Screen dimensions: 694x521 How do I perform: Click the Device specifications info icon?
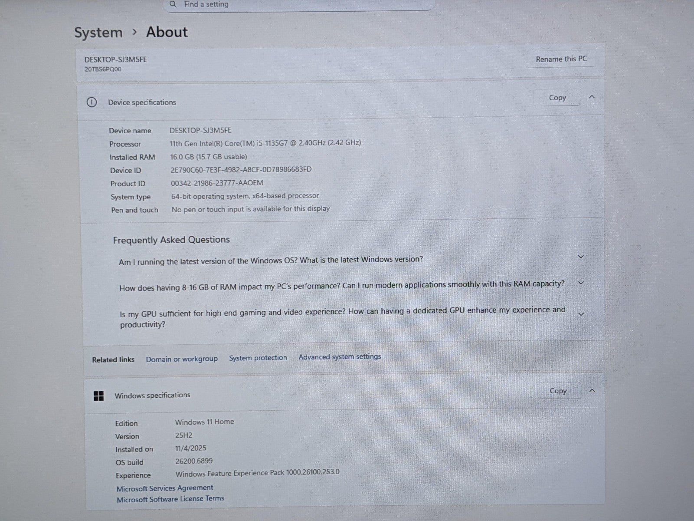(x=92, y=102)
